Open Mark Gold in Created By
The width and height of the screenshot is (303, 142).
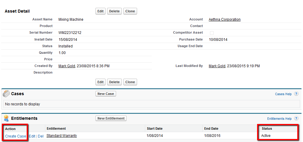(67, 66)
